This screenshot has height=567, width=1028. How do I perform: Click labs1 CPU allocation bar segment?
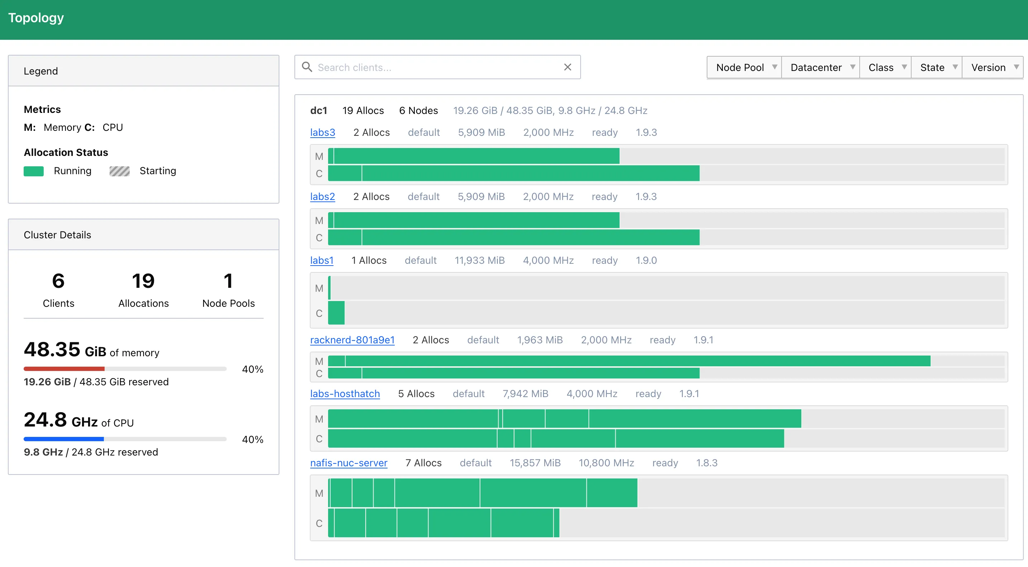[336, 313]
